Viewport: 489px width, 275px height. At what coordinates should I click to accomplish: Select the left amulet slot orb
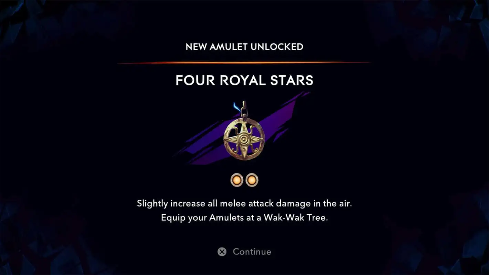click(x=237, y=180)
